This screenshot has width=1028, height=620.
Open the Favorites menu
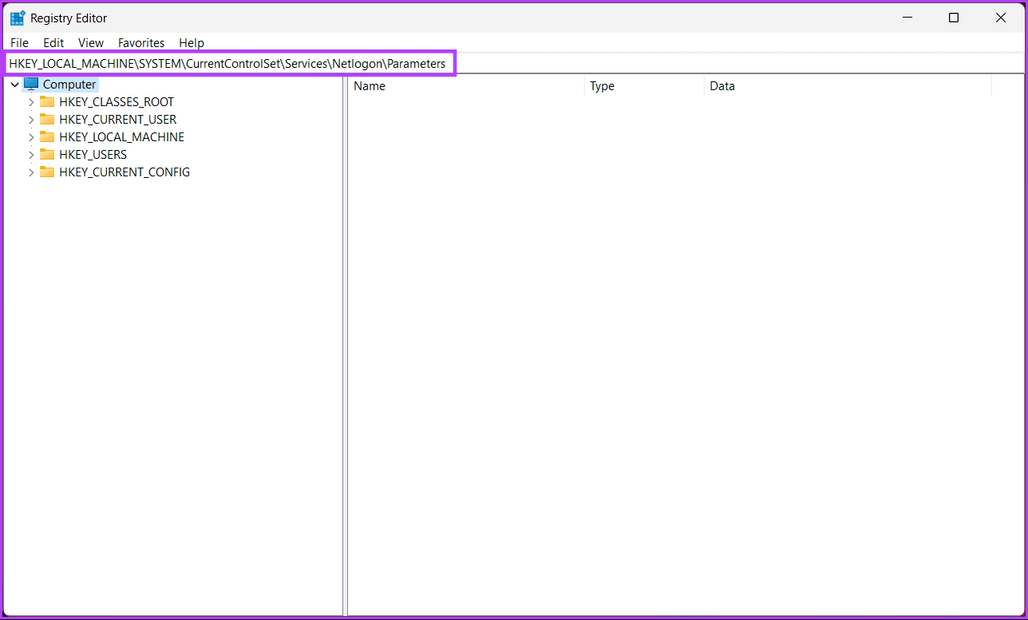(x=141, y=43)
